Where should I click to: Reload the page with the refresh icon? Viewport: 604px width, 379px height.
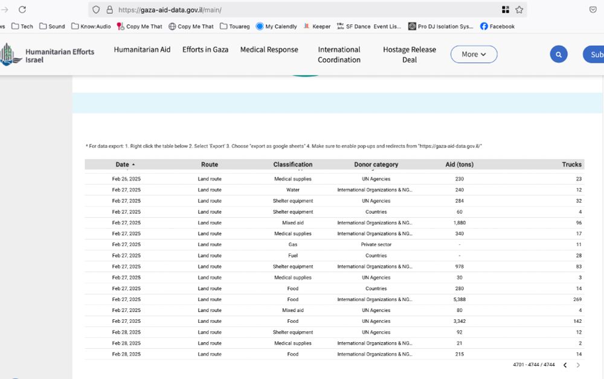click(x=22, y=10)
